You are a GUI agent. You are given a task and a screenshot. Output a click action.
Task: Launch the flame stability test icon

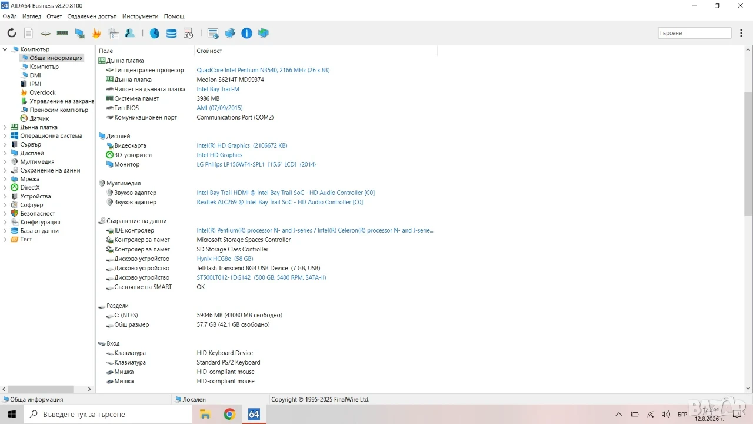point(96,33)
